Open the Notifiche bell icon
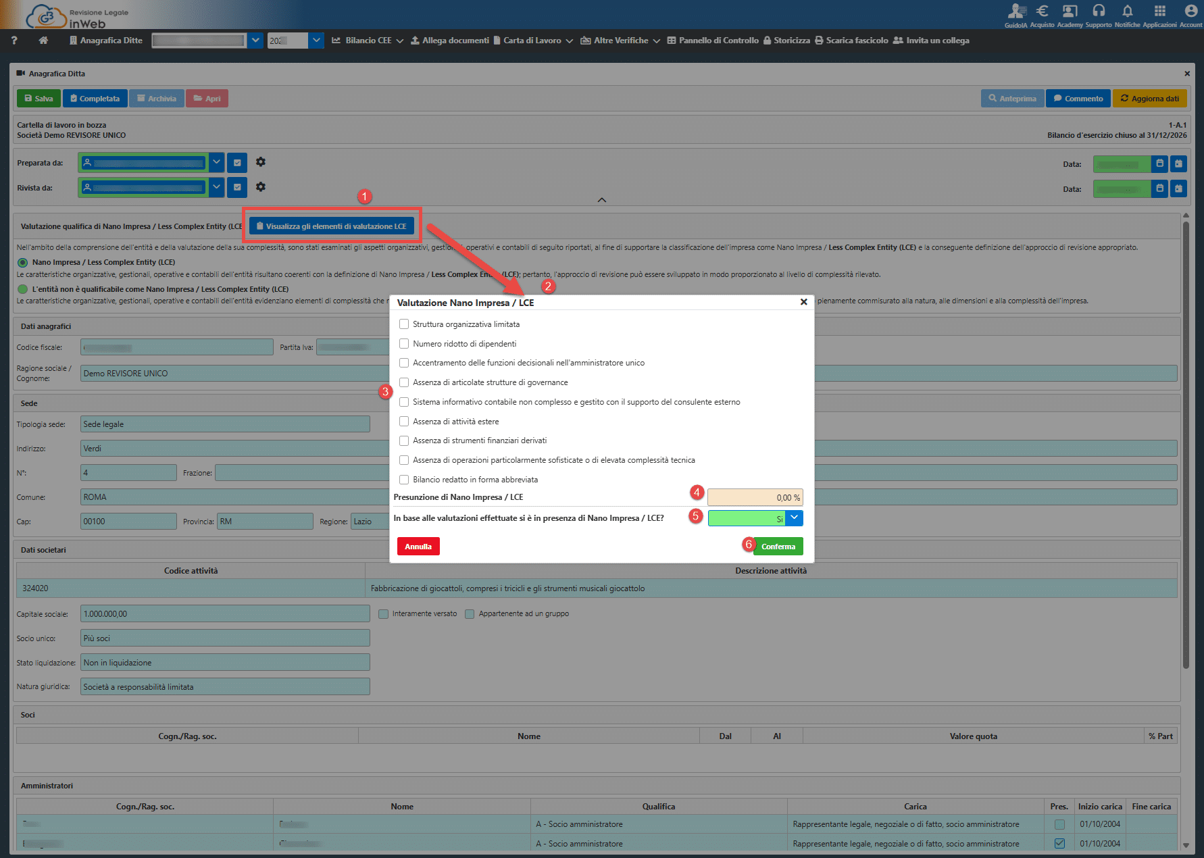 (1127, 11)
